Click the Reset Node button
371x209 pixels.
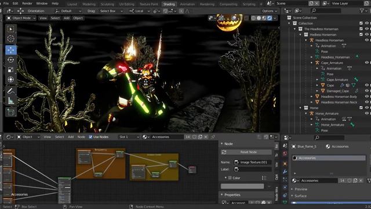coord(246,152)
